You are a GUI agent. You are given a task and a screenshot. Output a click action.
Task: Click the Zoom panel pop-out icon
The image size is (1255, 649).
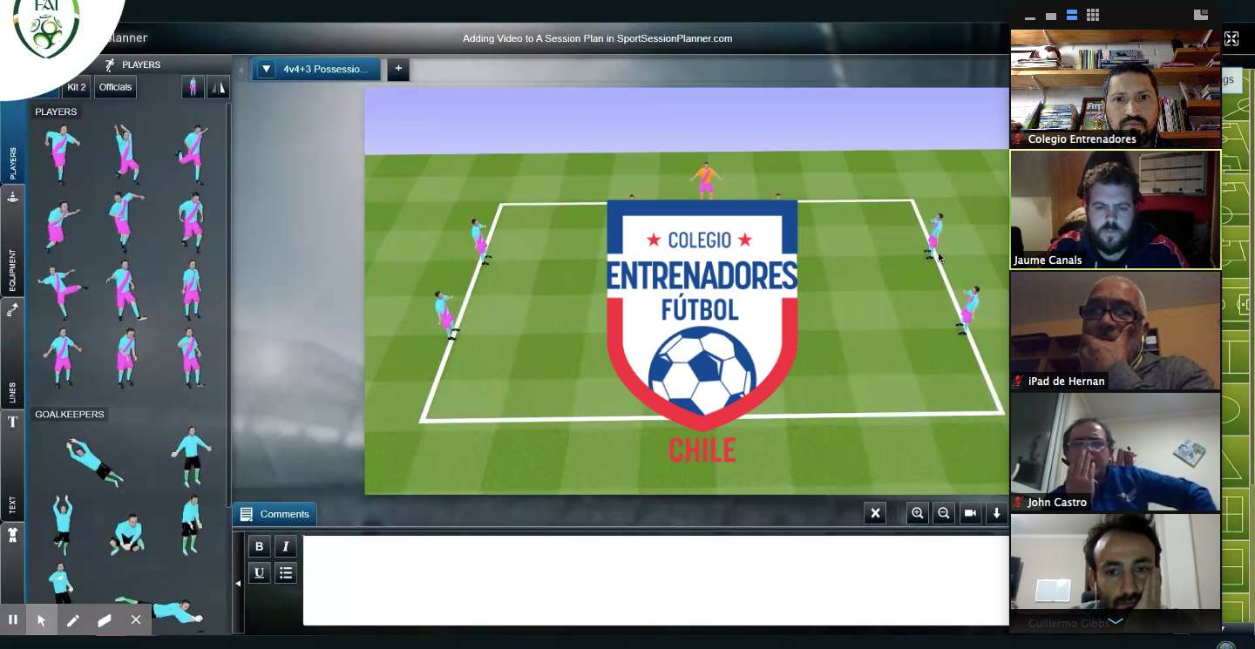(x=1201, y=15)
